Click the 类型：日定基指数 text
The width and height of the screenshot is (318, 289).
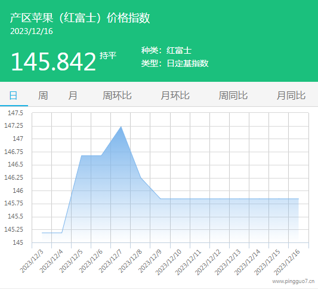pyautogui.click(x=175, y=63)
